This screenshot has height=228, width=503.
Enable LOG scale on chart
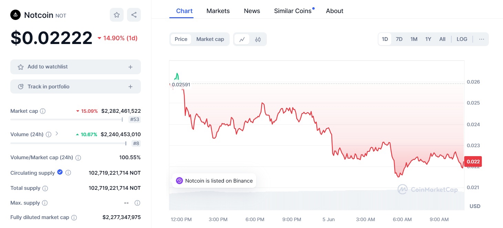point(462,39)
